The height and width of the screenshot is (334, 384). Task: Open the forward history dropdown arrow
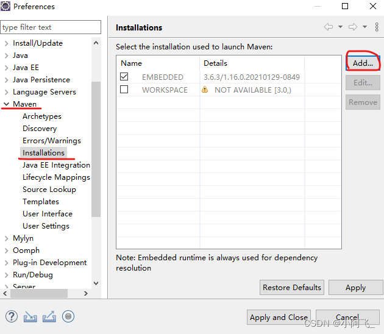coord(364,27)
